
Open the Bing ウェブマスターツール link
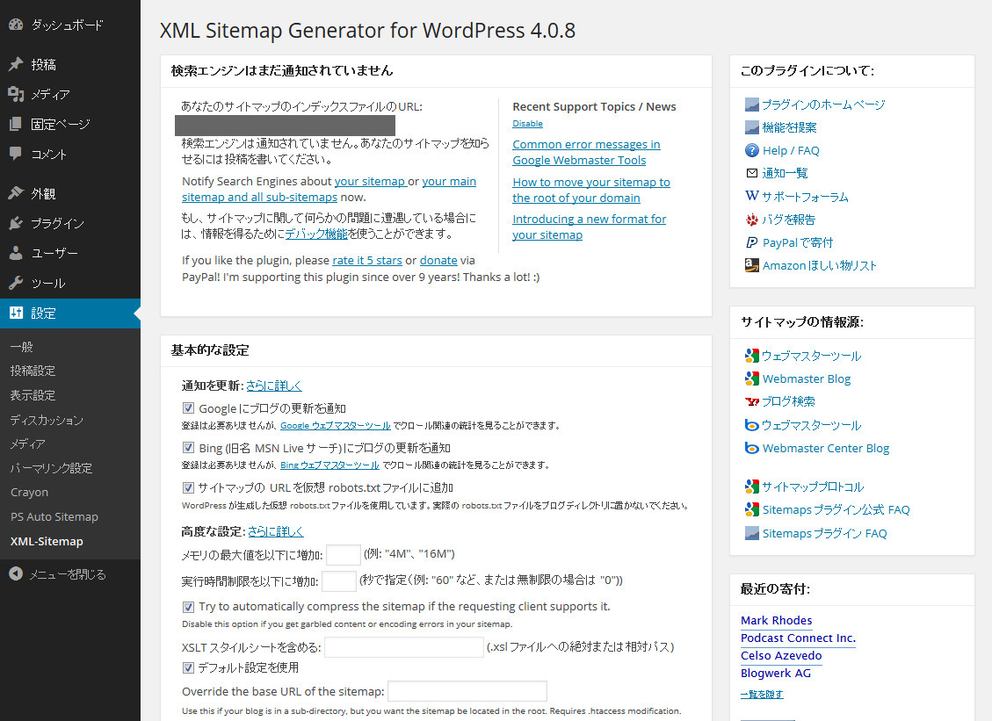coord(329,465)
